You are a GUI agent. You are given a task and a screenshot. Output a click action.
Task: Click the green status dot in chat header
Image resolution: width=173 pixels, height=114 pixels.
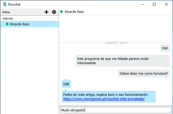(61, 12)
